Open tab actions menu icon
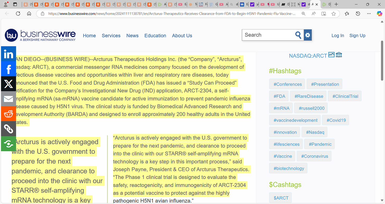The image size is (385, 204). tap(15, 4)
